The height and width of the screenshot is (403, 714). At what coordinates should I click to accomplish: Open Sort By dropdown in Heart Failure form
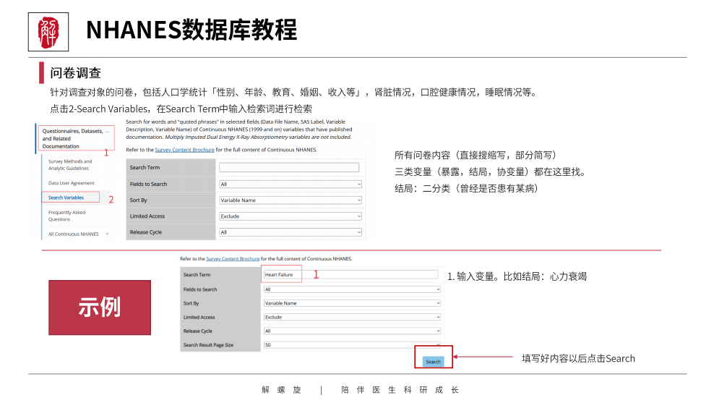352,303
